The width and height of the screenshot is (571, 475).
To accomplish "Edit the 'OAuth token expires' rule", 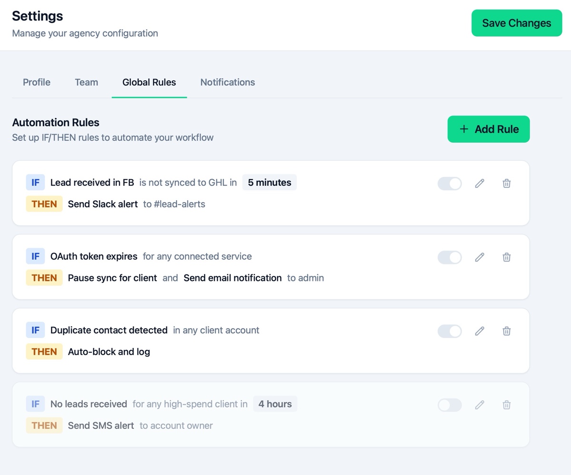I will click(479, 257).
